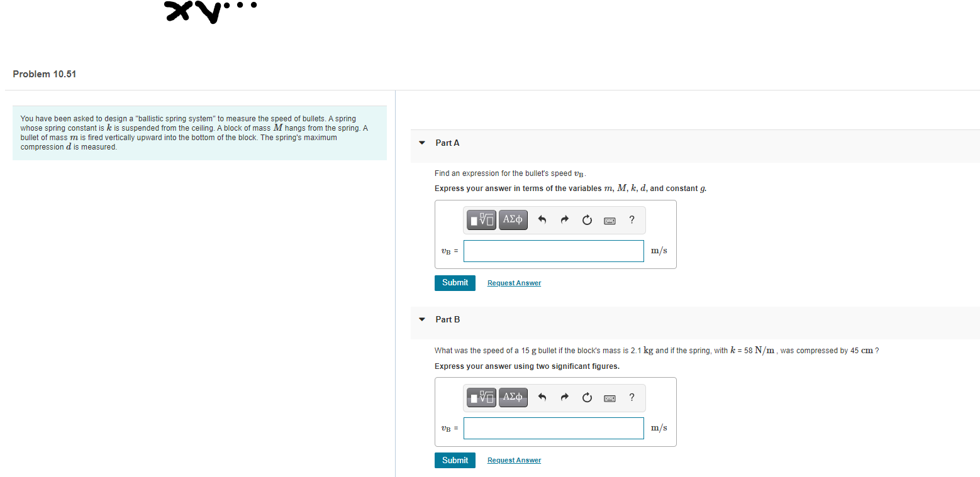980x477 pixels.
Task: Show the keyboard shortcuts in Part A
Action: click(609, 220)
